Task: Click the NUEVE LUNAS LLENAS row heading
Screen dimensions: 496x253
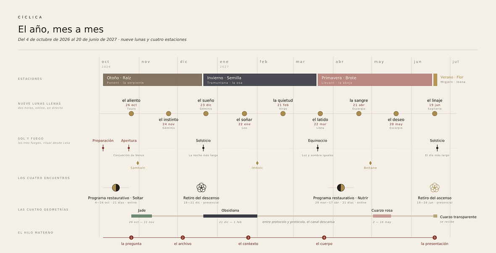Action: tap(39, 103)
